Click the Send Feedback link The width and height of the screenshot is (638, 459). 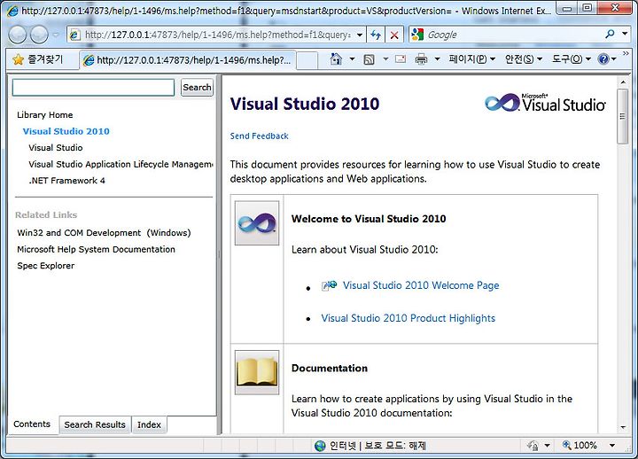point(259,136)
